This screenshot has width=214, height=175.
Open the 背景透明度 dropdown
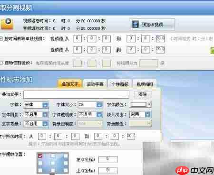click(90, 124)
